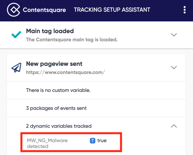The width and height of the screenshot is (193, 155).
Task: Select the Main tag loaded heading
Action: tap(50, 31)
